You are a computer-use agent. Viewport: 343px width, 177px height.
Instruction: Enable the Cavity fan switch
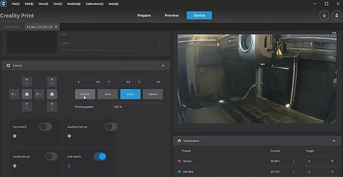[51, 156]
